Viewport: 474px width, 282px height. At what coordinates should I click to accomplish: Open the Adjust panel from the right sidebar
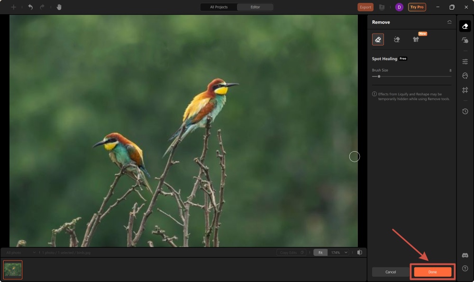[465, 61]
